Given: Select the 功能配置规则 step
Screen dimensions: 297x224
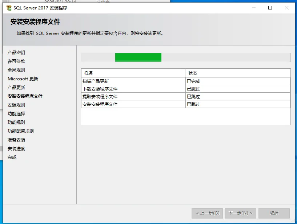Looking at the screenshot, I should (21, 131).
